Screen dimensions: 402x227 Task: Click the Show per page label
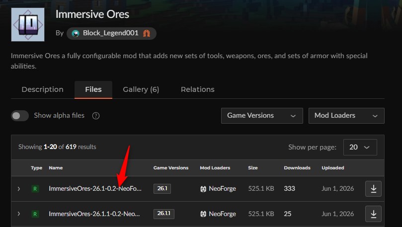312,148
